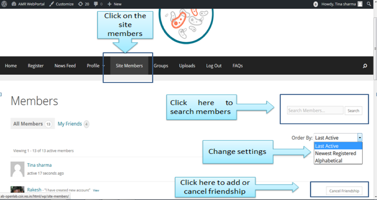Open the Groups menu item
This screenshot has width=377, height=200.
click(x=161, y=66)
